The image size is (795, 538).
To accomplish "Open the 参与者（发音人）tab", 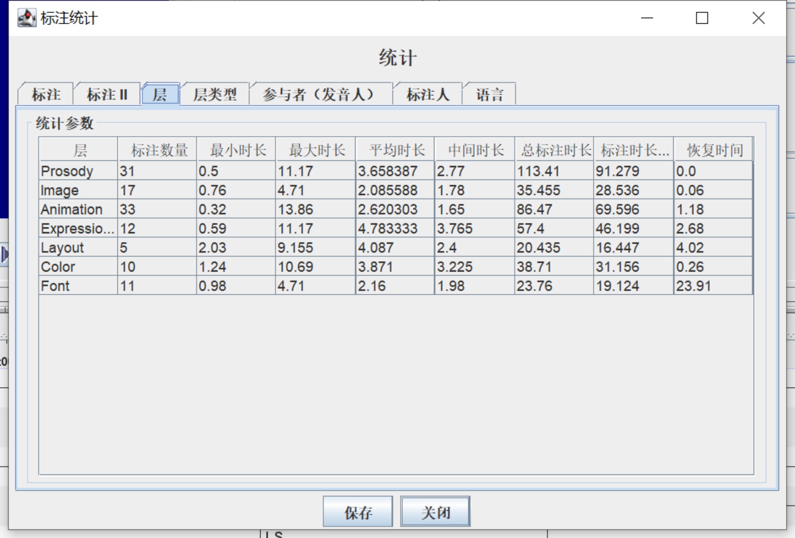I will [320, 95].
